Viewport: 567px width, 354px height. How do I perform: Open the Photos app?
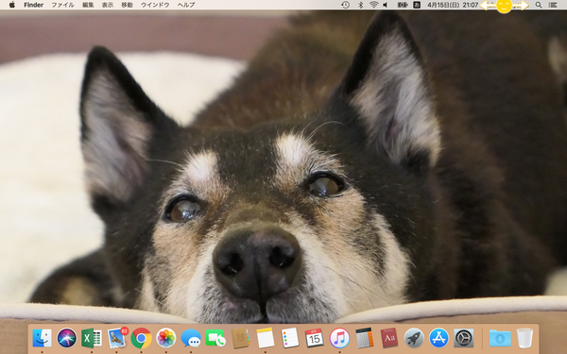click(166, 339)
